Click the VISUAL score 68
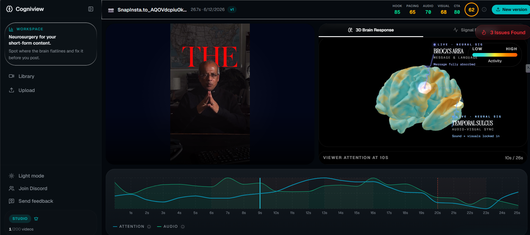 tap(443, 12)
